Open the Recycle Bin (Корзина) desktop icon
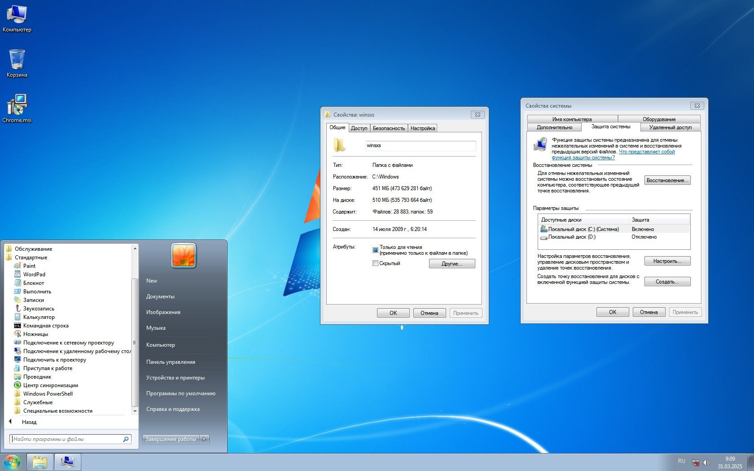This screenshot has width=754, height=471. tap(17, 61)
